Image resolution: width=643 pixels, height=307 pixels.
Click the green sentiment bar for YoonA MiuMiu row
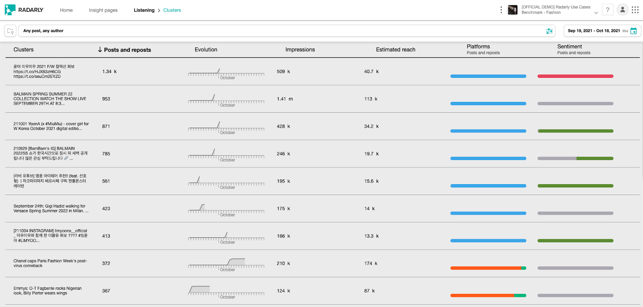click(575, 131)
